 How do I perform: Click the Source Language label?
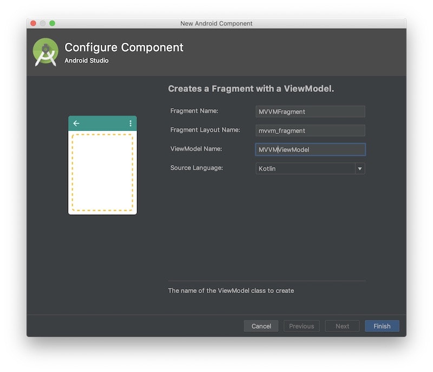pyautogui.click(x=196, y=168)
